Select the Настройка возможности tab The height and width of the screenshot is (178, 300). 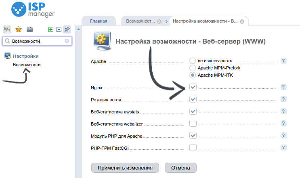(x=205, y=21)
